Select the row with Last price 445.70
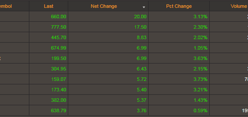This screenshot has width=248, height=117. pos(58,37)
